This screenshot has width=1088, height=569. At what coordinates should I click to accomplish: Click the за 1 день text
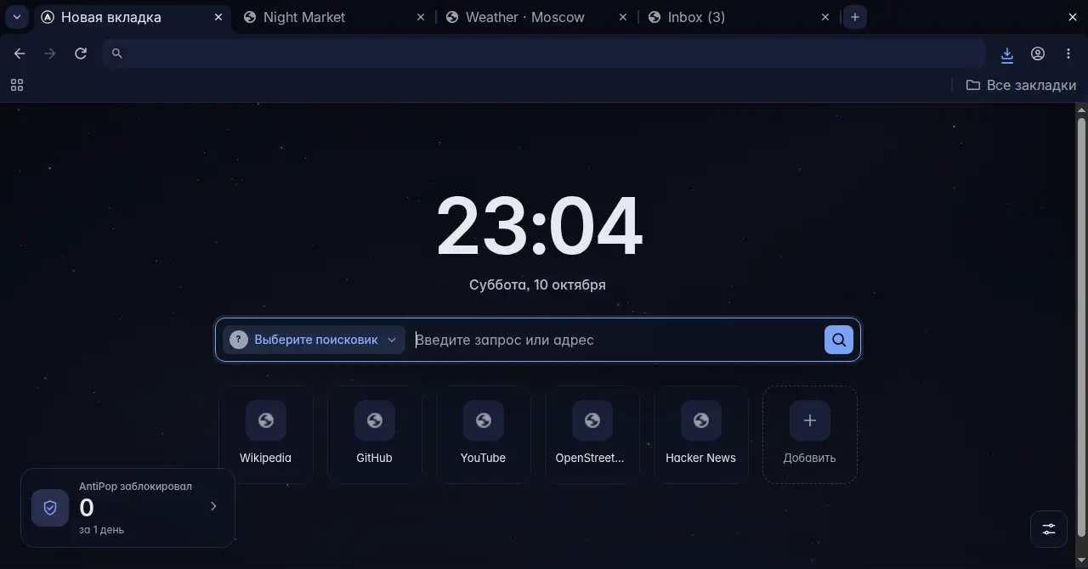pos(101,530)
